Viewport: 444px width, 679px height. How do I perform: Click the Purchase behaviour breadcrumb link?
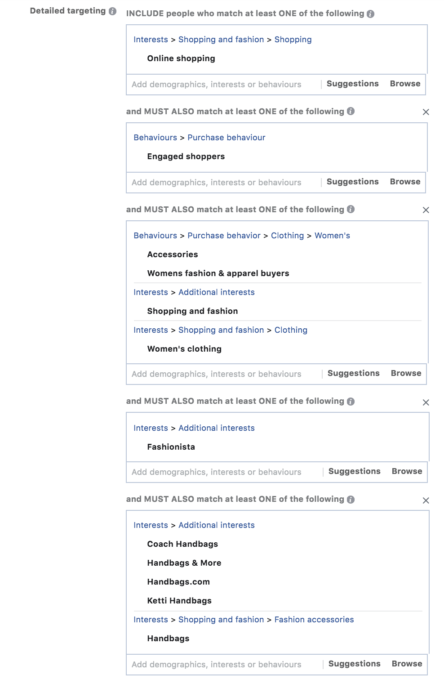tap(226, 137)
